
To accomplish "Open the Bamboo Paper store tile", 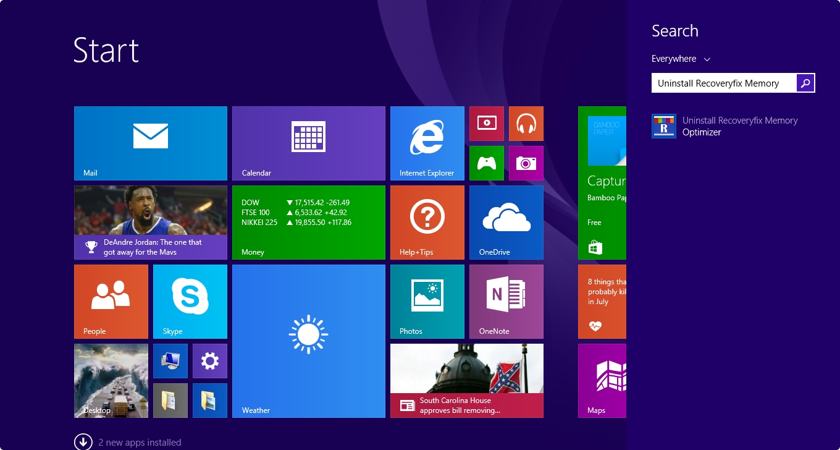I will tap(602, 183).
